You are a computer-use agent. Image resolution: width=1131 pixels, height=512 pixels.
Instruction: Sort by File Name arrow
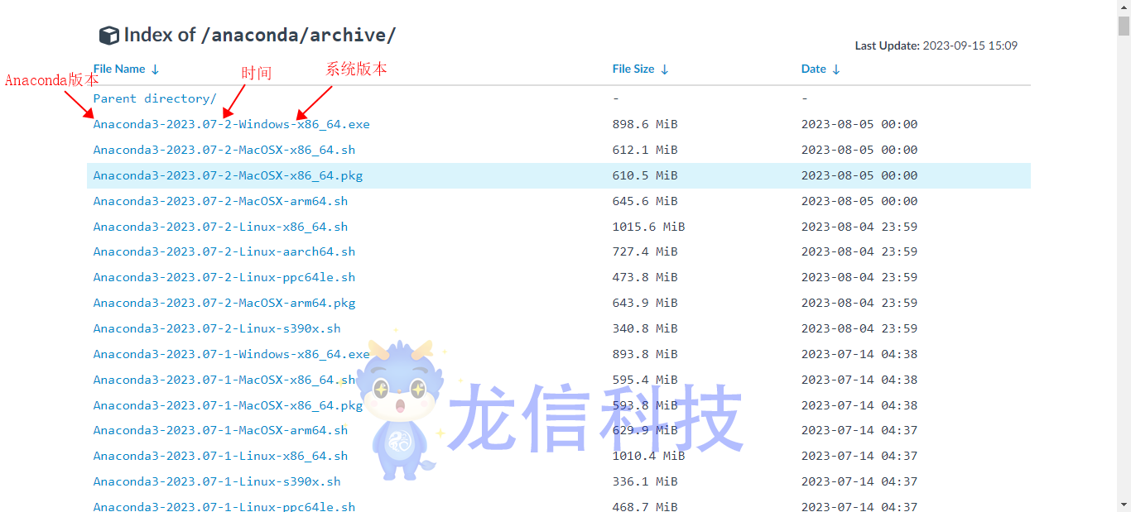(x=156, y=69)
